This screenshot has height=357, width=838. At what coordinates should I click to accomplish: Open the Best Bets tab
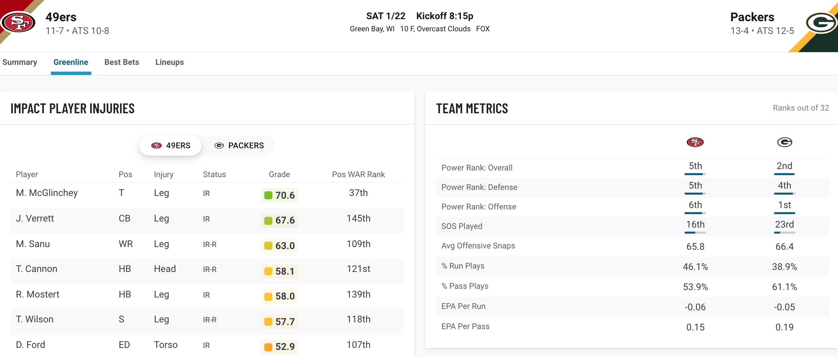coord(122,62)
